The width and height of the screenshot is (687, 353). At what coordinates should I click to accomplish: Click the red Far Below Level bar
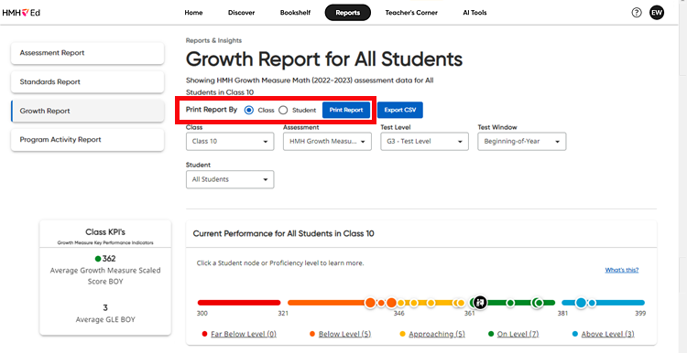pyautogui.click(x=239, y=303)
